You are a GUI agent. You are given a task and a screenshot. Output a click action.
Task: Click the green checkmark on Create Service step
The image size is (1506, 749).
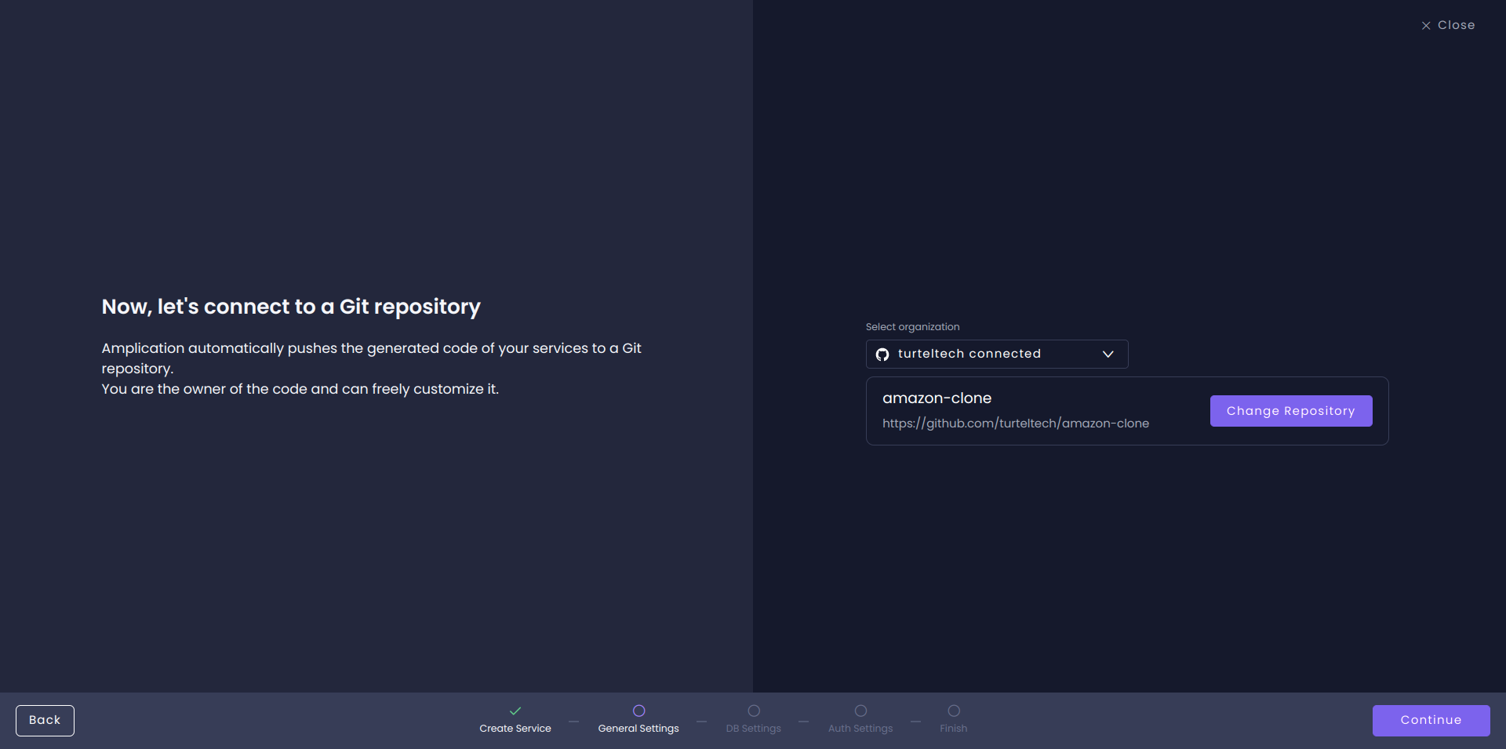tap(515, 711)
